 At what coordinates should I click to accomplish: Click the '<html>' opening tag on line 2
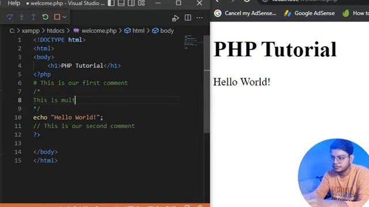[44, 48]
